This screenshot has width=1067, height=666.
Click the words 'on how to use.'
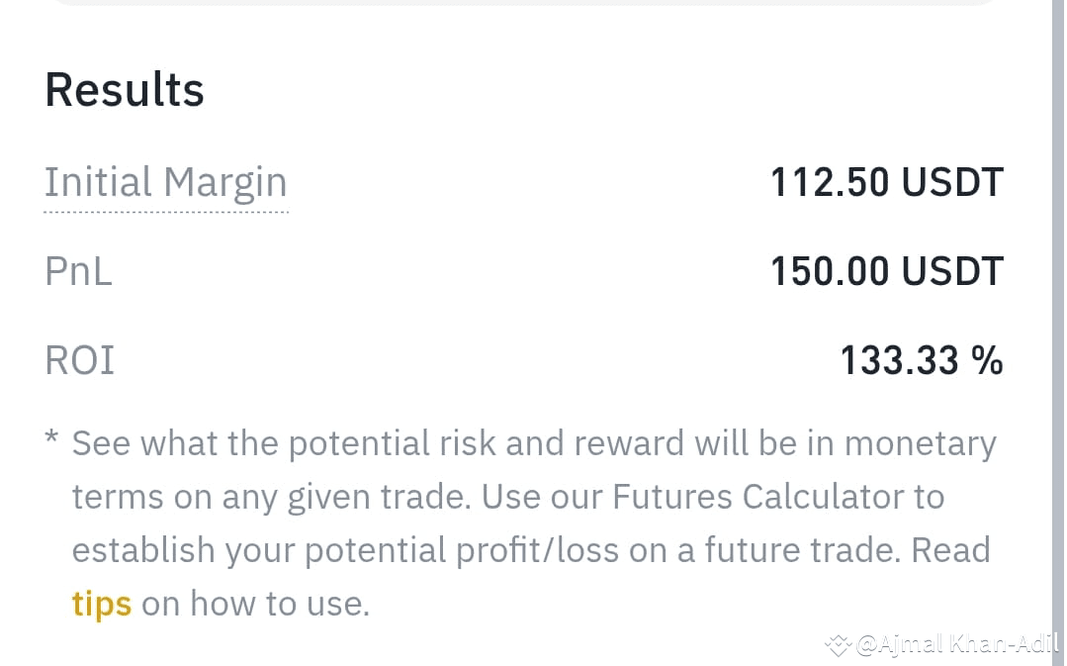point(255,604)
